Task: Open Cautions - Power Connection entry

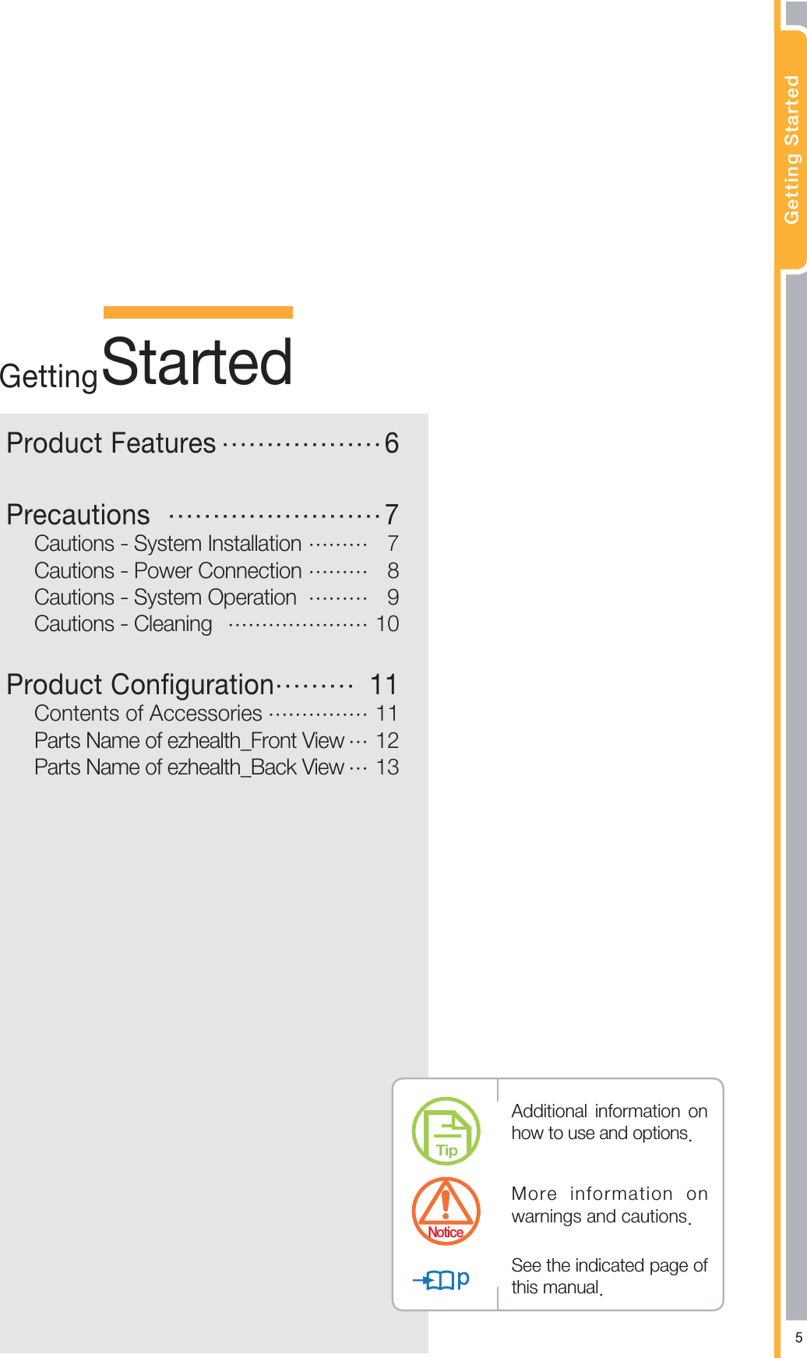Action: 167,570
